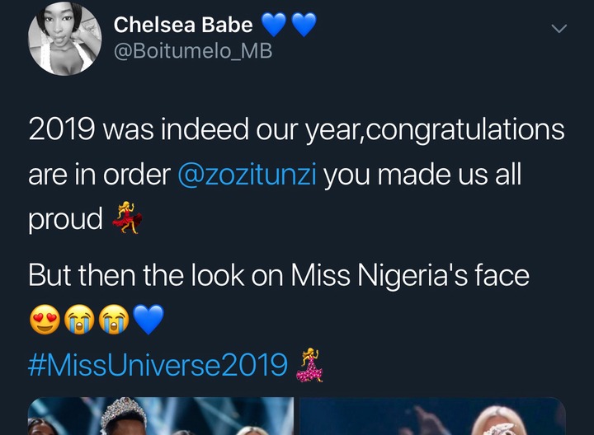The width and height of the screenshot is (594, 435).
Task: Click the @Boitumelo_MB handle
Action: pos(192,51)
